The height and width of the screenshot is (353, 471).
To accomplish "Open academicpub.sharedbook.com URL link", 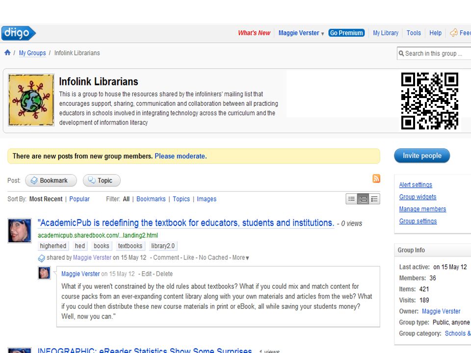I will point(98,235).
